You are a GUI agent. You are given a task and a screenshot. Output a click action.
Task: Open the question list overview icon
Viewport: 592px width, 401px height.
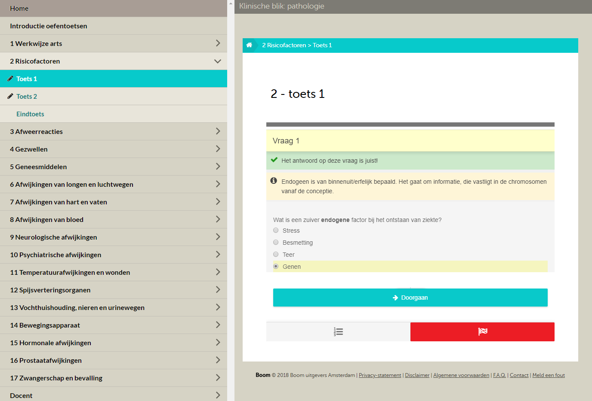pos(338,332)
